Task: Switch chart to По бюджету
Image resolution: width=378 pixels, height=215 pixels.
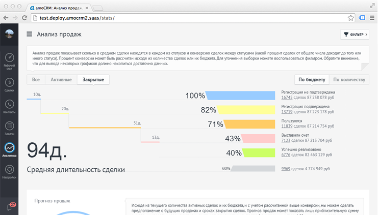Action: (x=312, y=80)
